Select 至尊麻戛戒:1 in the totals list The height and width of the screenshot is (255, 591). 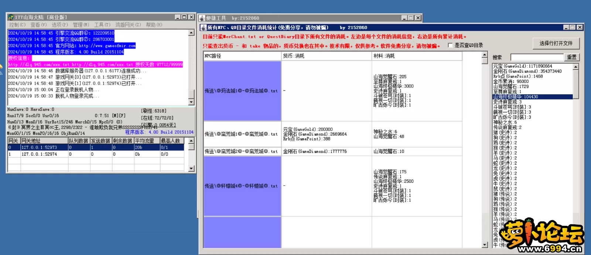(533, 92)
